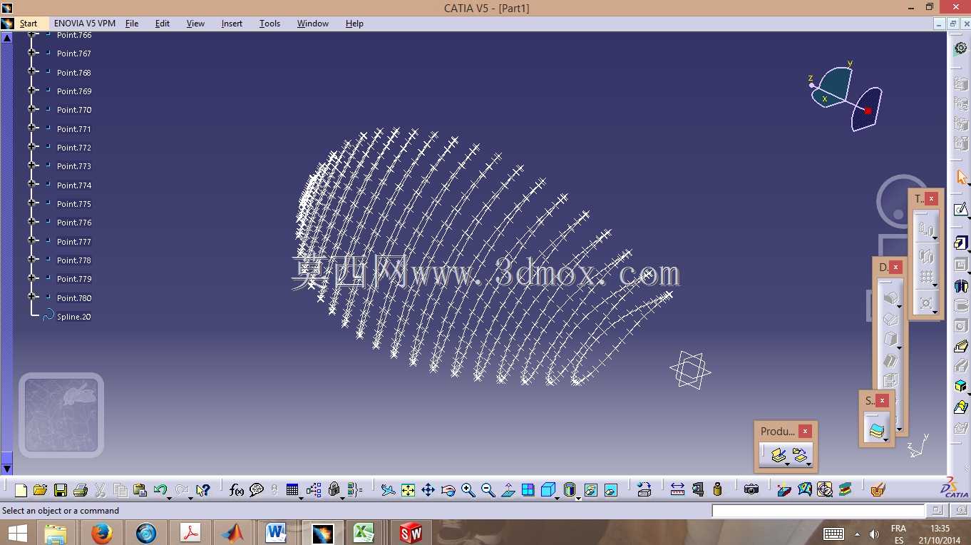Open the File menu
Image resolution: width=971 pixels, height=545 pixels.
coord(132,24)
